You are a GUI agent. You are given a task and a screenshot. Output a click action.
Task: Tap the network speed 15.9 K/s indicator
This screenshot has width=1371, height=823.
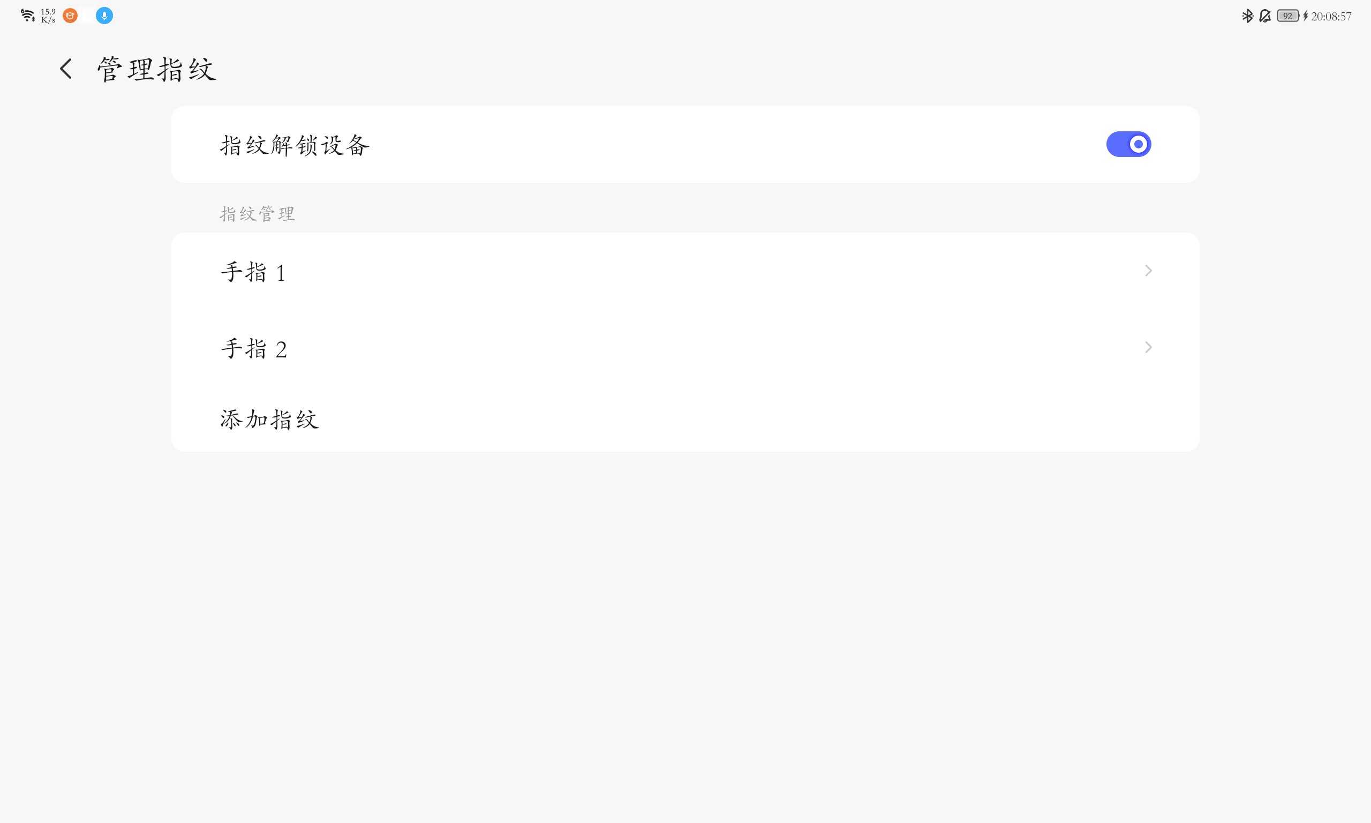tap(48, 16)
